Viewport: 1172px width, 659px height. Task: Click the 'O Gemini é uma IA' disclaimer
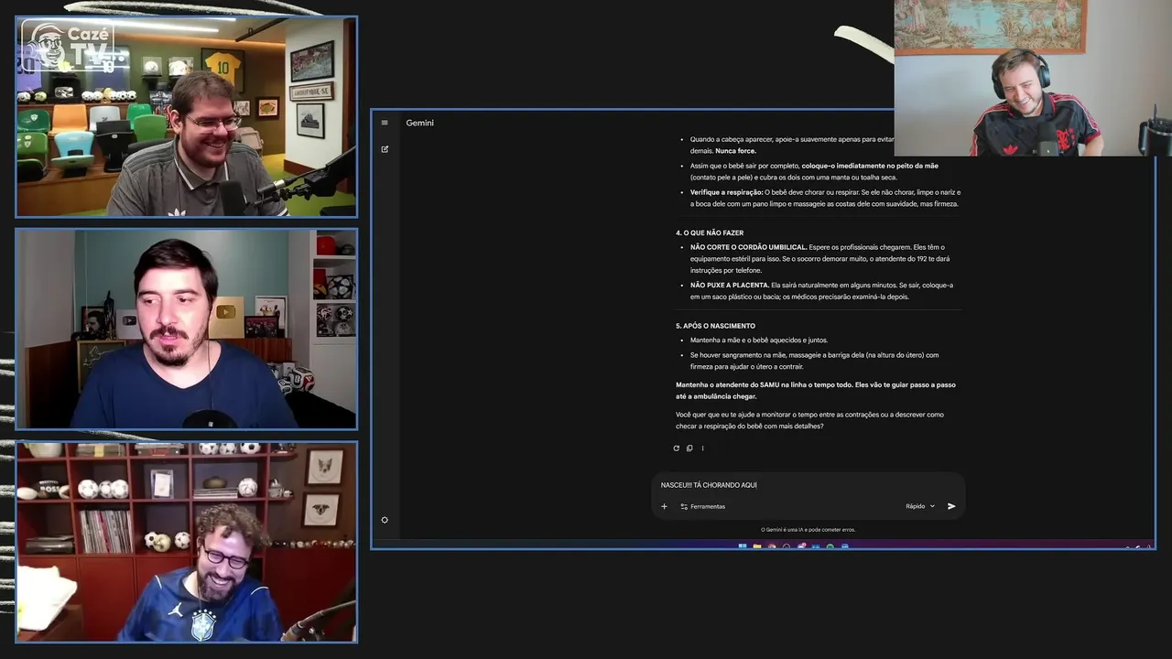click(x=808, y=530)
